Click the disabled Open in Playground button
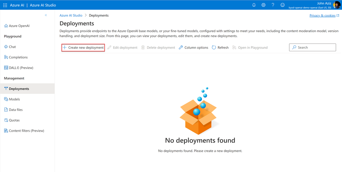The height and width of the screenshot is (172, 342). (x=250, y=47)
